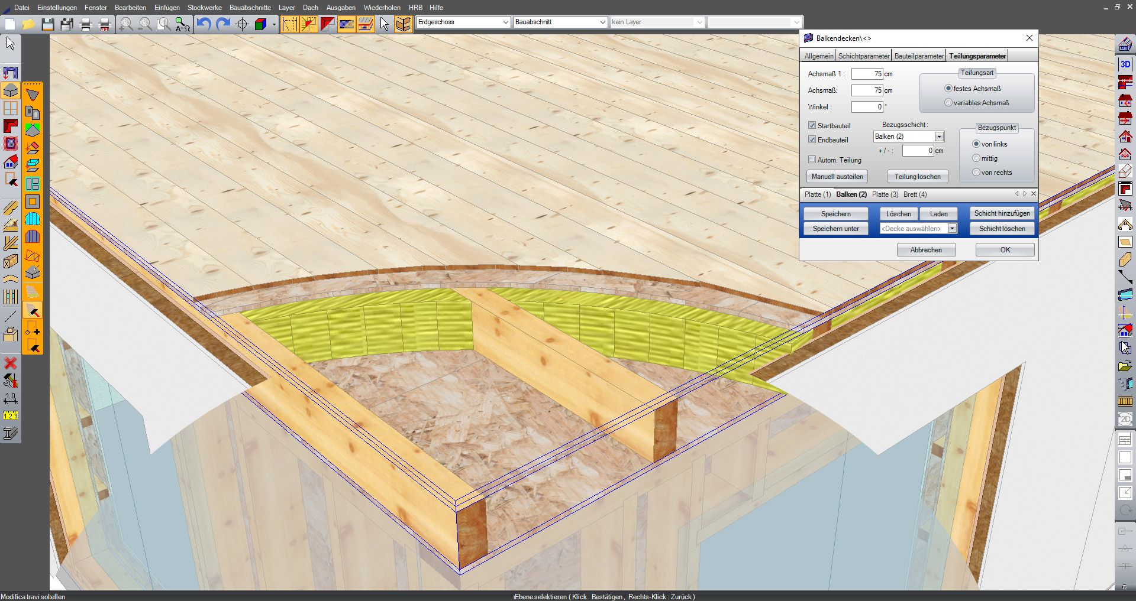Open the Erdgeschoss storey dropdown
The image size is (1136, 601).
point(506,22)
